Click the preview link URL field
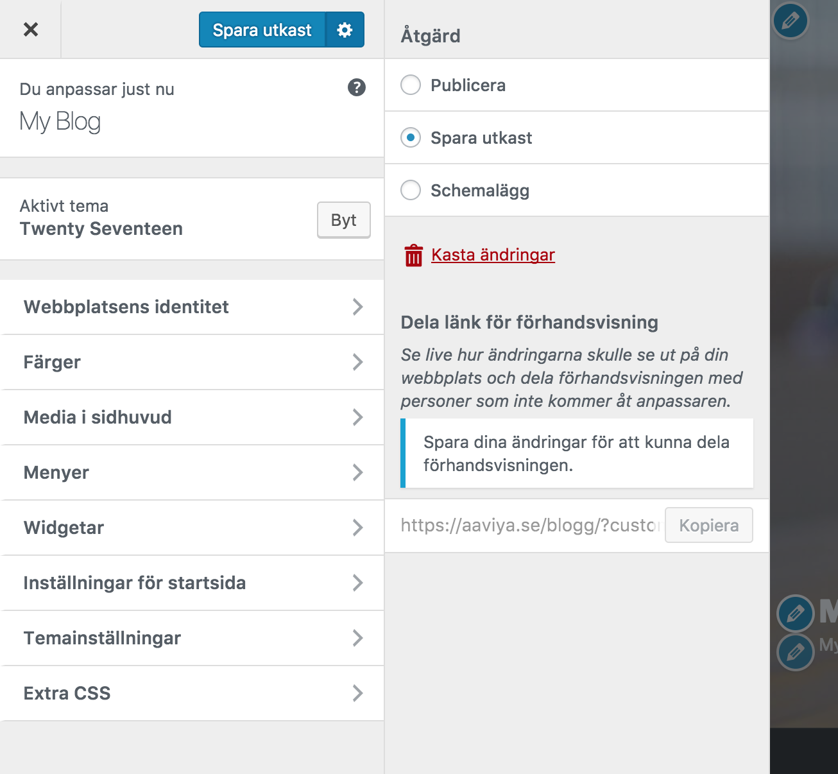The height and width of the screenshot is (774, 838). click(530, 526)
